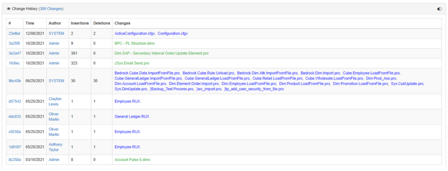Open zSys.Email.Send.pro
The image size is (448, 171).
point(132,63)
